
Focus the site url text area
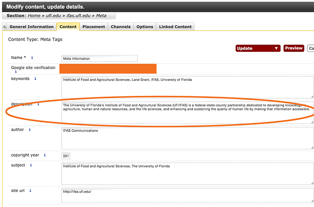(187, 195)
